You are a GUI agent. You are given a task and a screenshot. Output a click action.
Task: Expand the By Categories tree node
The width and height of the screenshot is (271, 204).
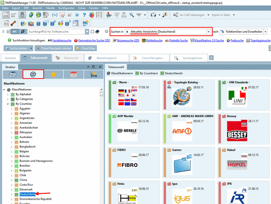[x=8, y=99]
